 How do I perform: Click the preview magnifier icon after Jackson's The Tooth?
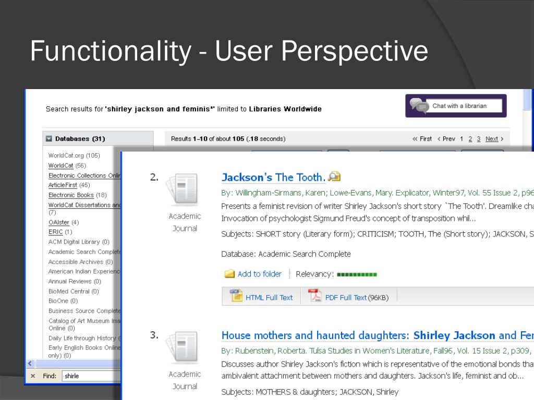334,176
